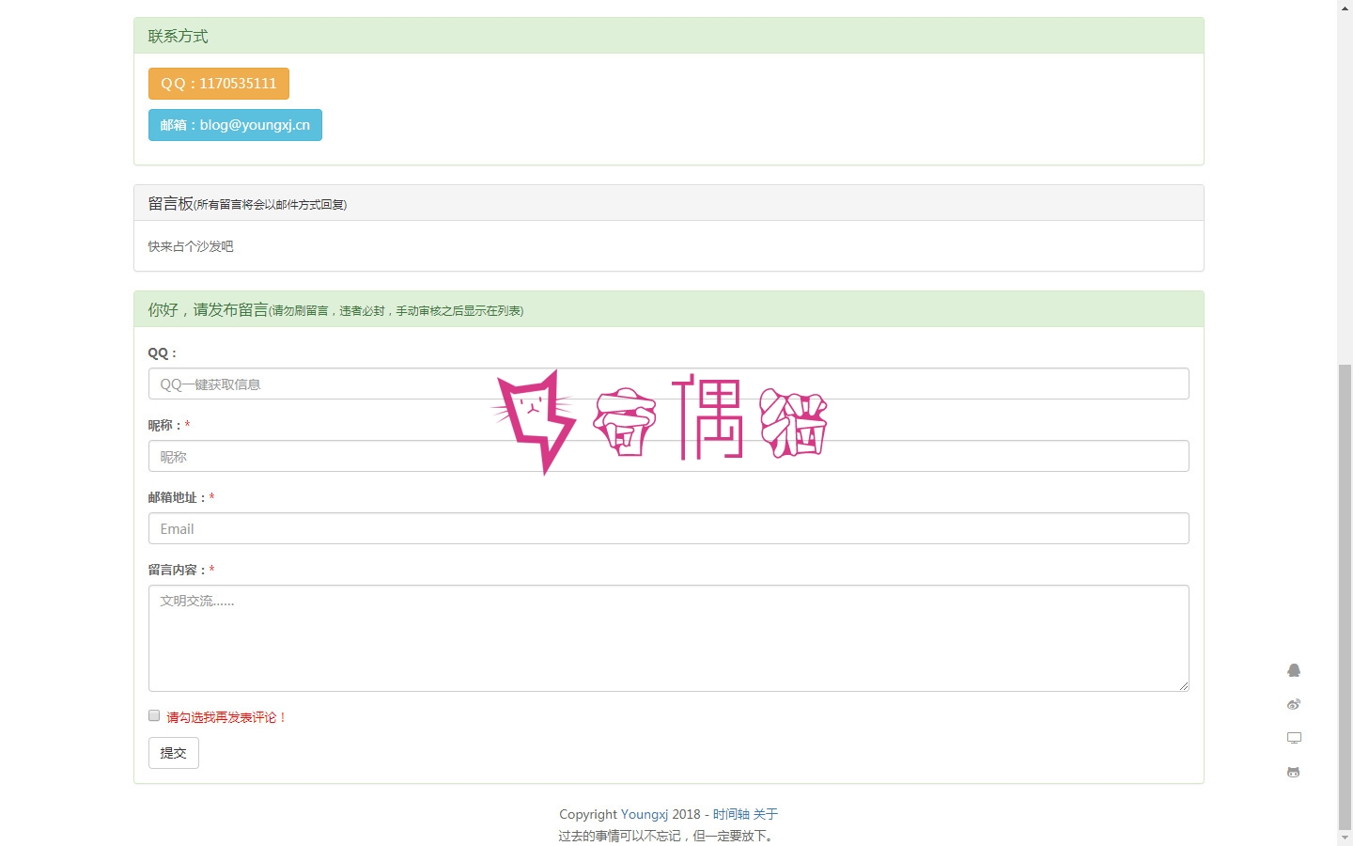The height and width of the screenshot is (846, 1353).
Task: Click the 留言内容 textarea
Action: (x=669, y=638)
